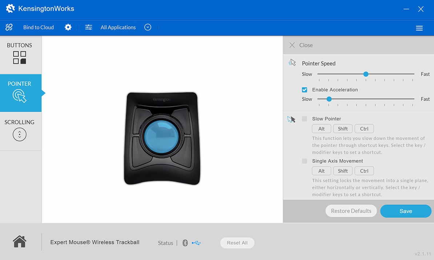Open the settings gear icon in toolbar
Screen dimensions: 434x260
(x=68, y=27)
